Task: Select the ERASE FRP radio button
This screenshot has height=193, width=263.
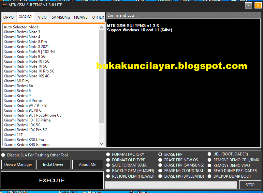Action: click(x=170, y=154)
